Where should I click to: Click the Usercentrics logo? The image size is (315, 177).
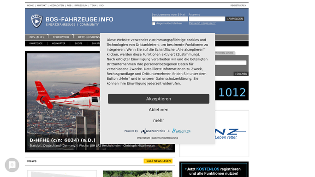click(x=153, y=131)
